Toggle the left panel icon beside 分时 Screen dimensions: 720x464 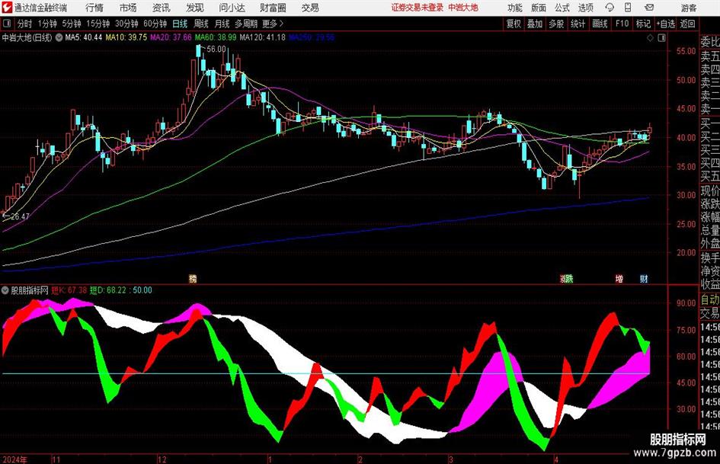click(6, 24)
